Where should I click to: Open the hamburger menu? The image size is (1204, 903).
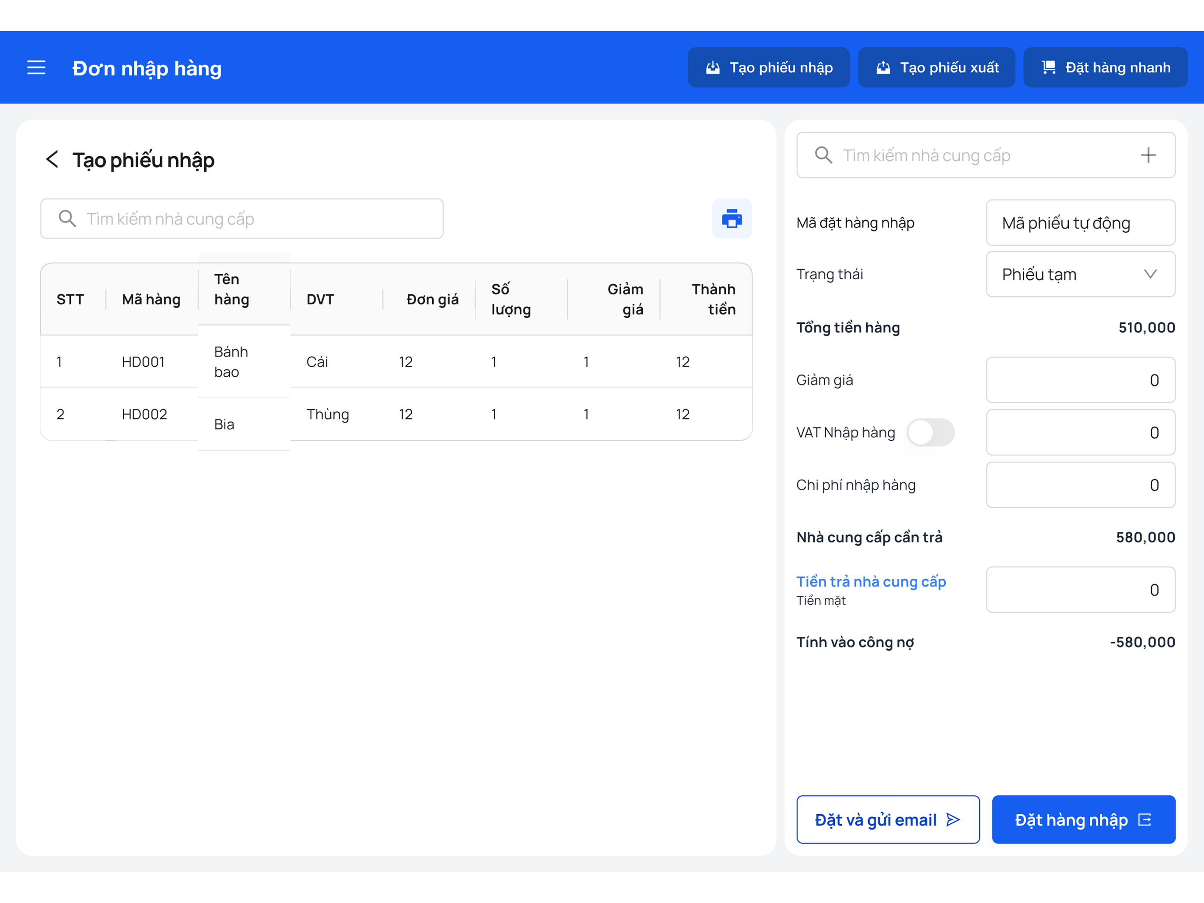click(x=36, y=67)
